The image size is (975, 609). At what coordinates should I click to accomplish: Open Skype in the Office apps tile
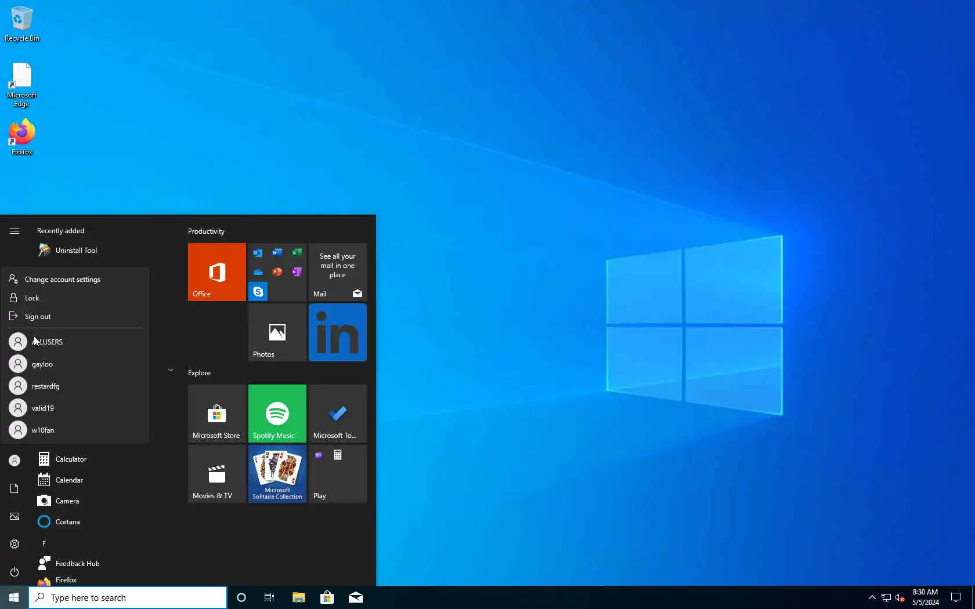coord(258,291)
